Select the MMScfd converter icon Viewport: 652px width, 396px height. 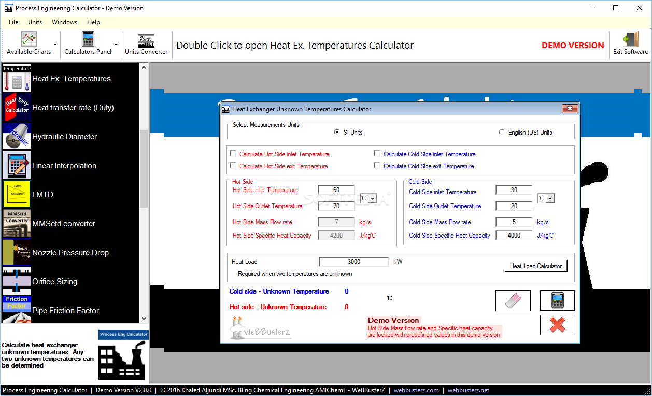[17, 224]
